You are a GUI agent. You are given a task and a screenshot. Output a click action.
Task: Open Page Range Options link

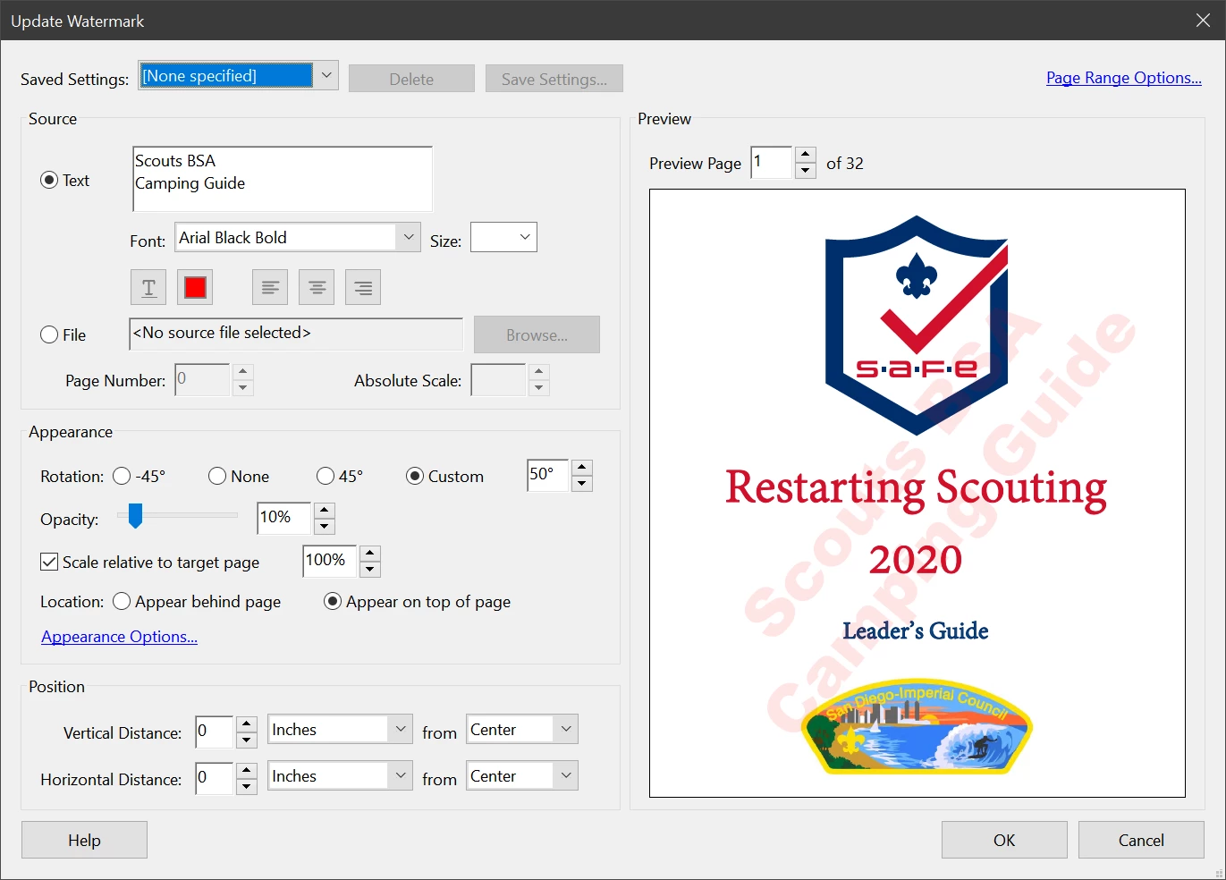coord(1124,78)
